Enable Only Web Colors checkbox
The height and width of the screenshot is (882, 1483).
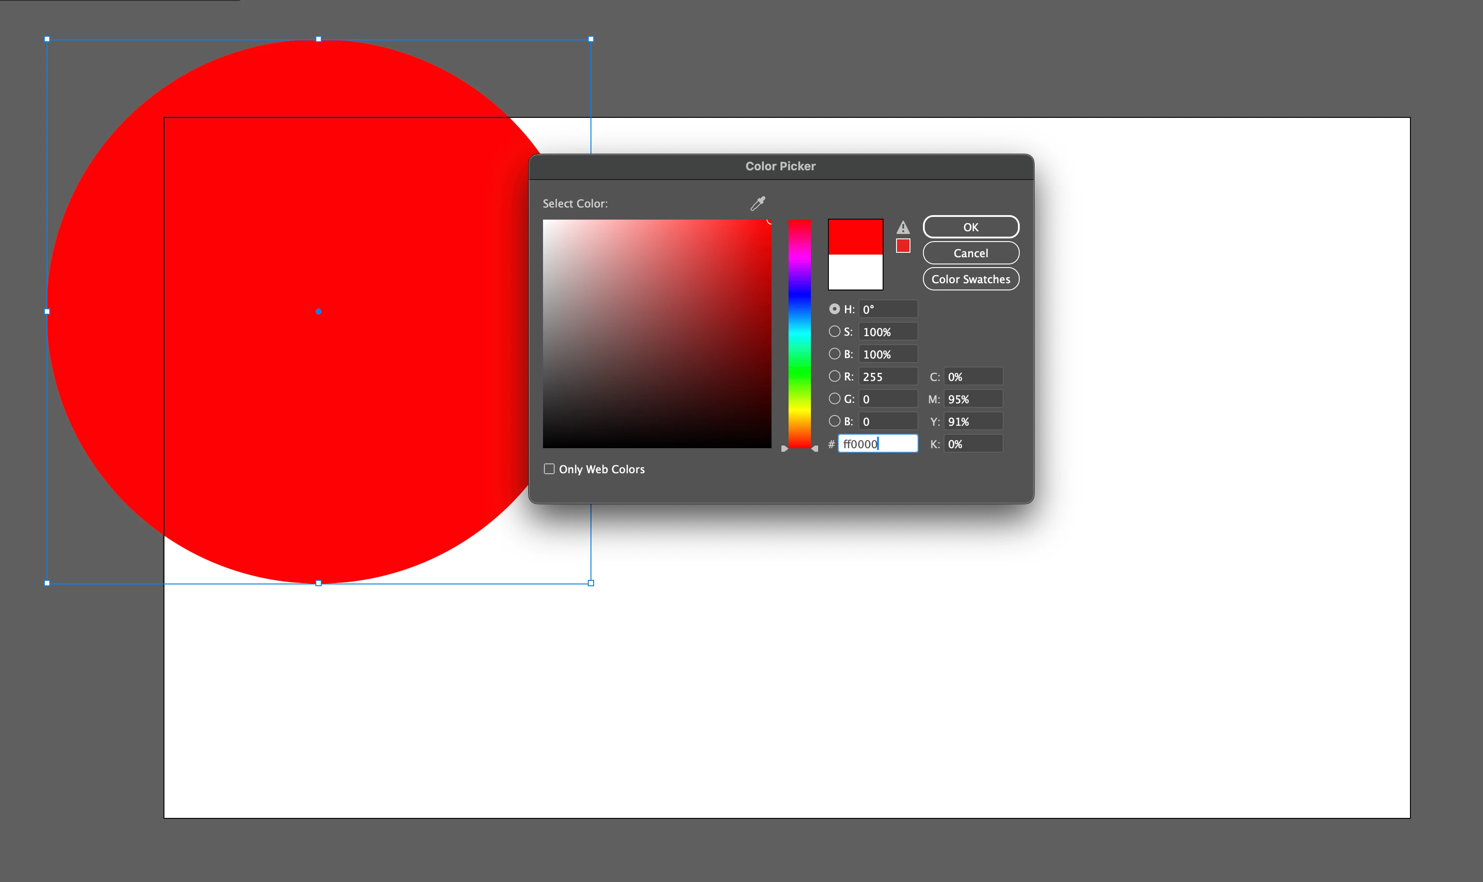(x=549, y=469)
